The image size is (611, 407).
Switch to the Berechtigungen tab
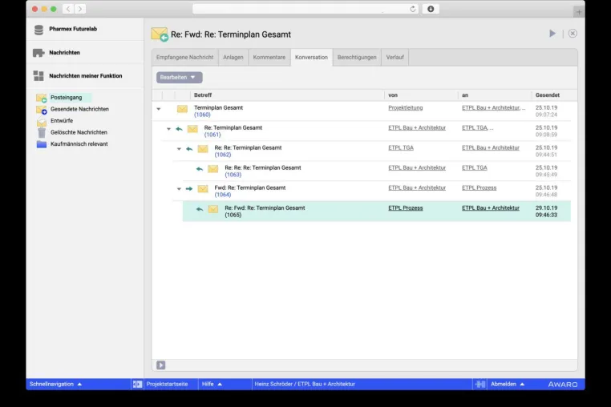(357, 57)
